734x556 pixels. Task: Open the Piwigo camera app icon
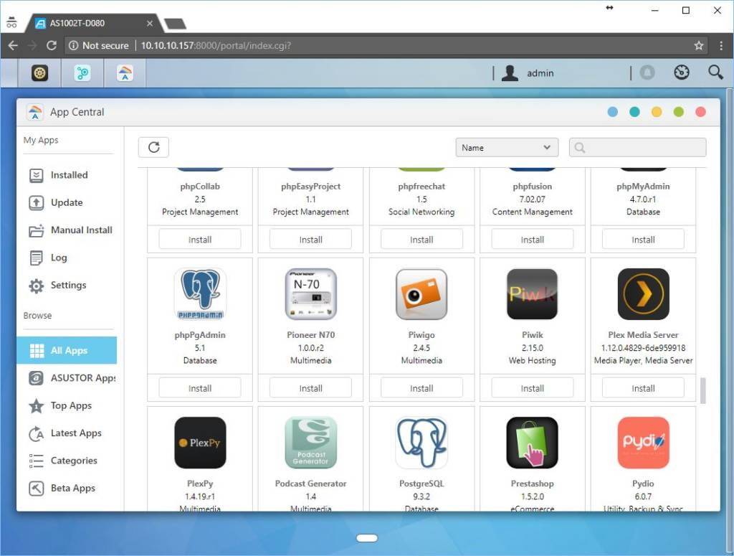421,294
